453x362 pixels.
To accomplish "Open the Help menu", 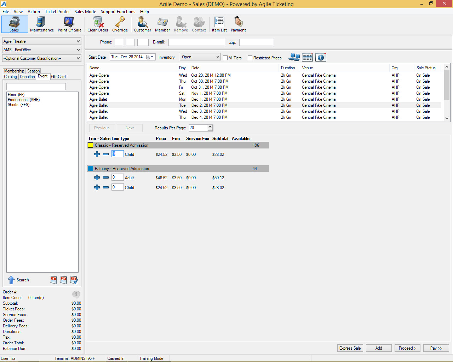I will tap(144, 12).
